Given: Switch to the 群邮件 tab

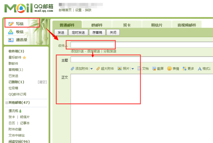Looking at the screenshot, I should pyautogui.click(x=97, y=25).
